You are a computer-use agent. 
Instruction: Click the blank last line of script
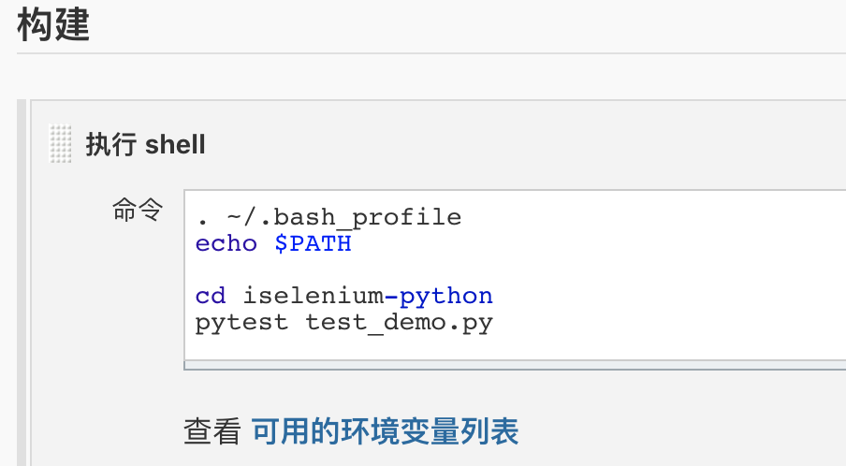(x=515, y=348)
